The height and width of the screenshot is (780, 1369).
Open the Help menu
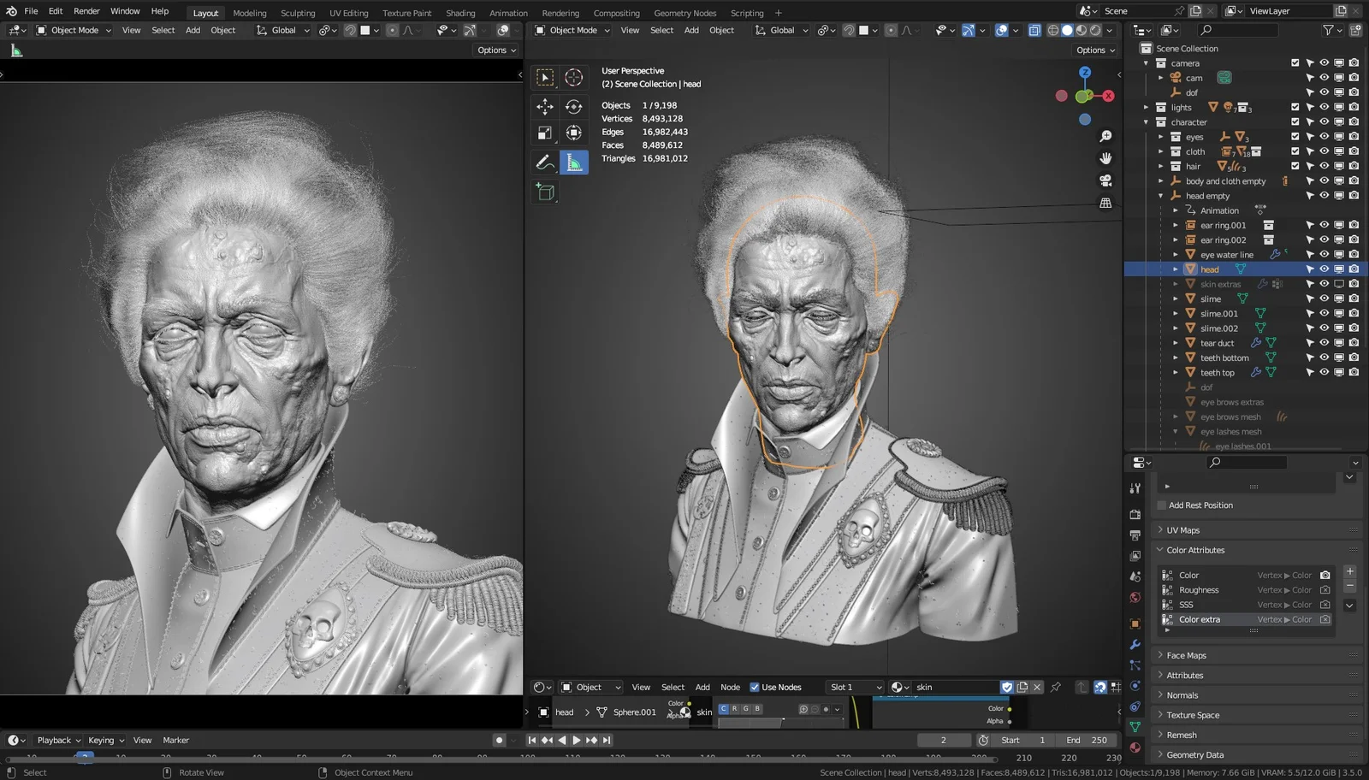[159, 11]
